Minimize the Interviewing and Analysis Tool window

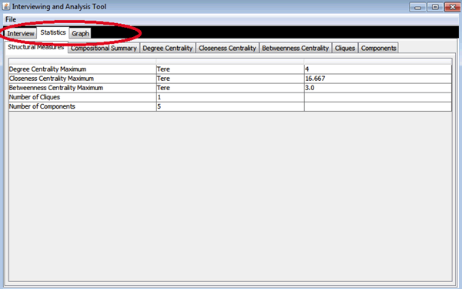417,7
